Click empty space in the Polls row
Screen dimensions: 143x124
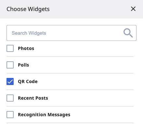pos(81,65)
